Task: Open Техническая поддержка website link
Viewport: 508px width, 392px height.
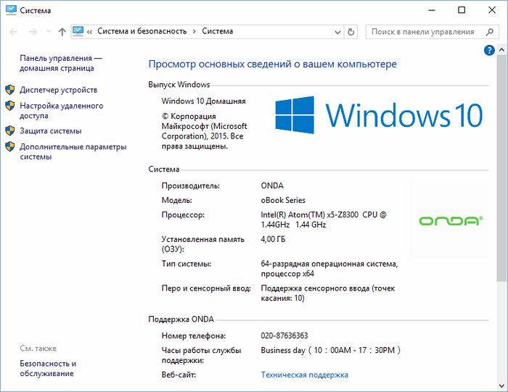Action: pos(304,375)
